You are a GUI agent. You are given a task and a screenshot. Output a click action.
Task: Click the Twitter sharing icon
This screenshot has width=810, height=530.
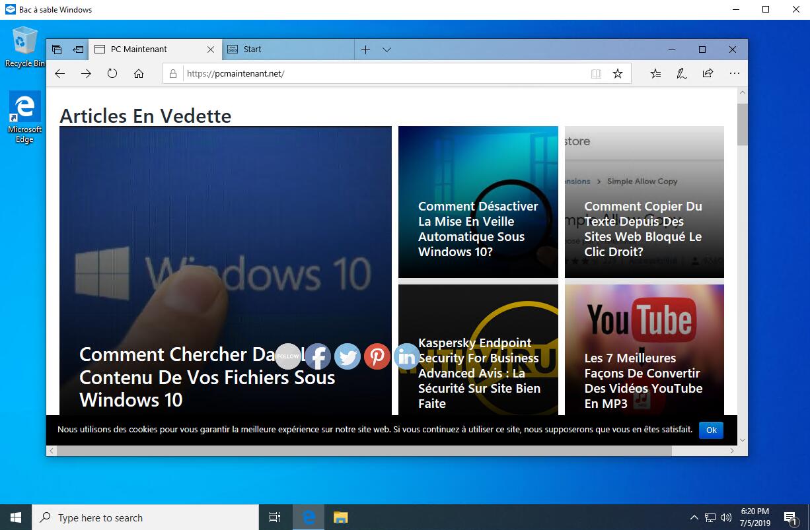[x=348, y=356]
